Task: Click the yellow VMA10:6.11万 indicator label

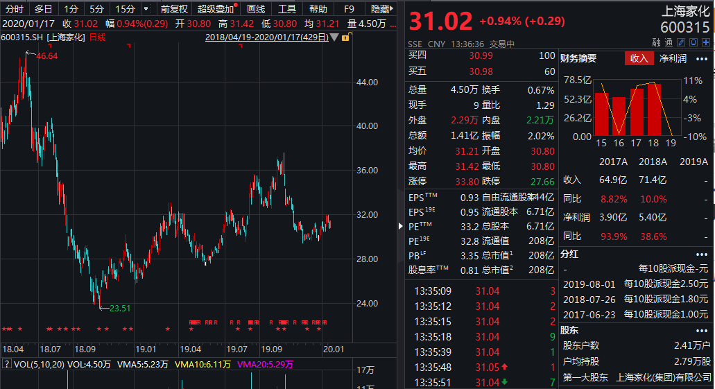Action: [203, 364]
